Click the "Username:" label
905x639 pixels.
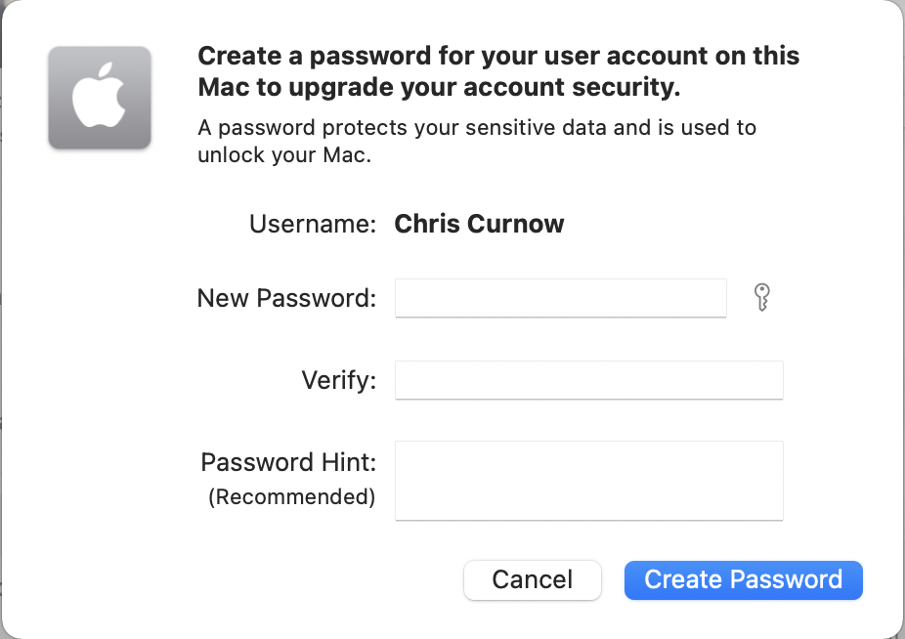click(313, 225)
